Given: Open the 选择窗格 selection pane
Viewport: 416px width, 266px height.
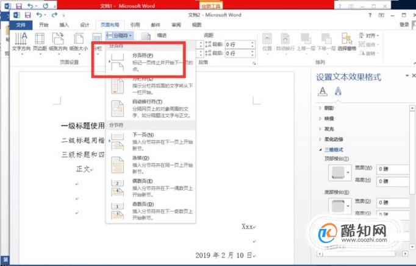Looking at the screenshot, I should coord(346,42).
